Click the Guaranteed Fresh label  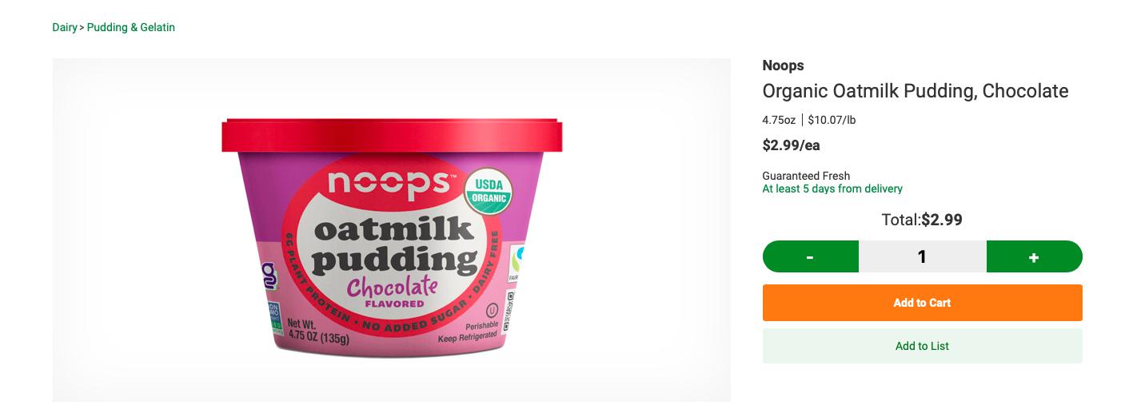tap(806, 176)
